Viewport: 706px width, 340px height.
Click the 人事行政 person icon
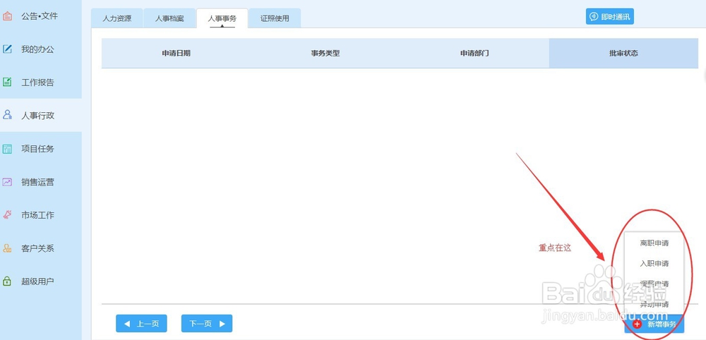pyautogui.click(x=7, y=115)
